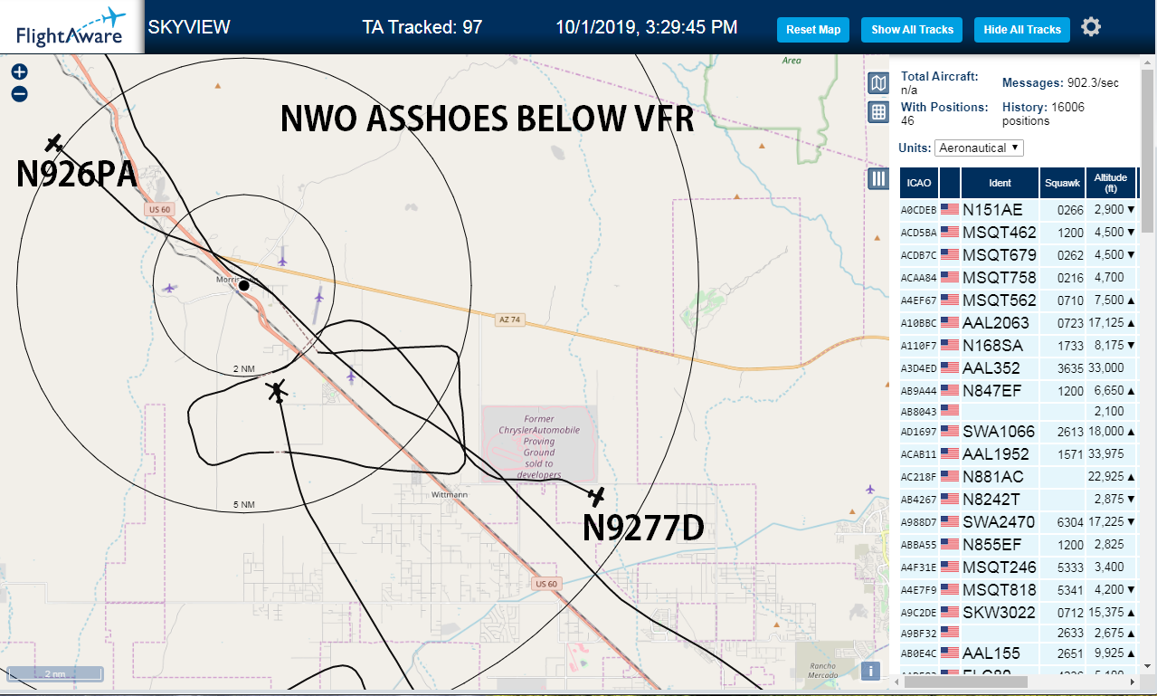This screenshot has width=1157, height=696.
Task: Select the MSQT562 row
Action: click(x=1018, y=300)
